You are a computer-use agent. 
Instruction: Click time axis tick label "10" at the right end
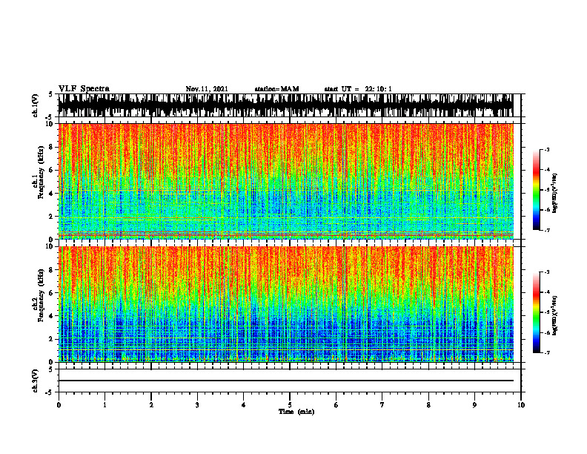(521, 405)
